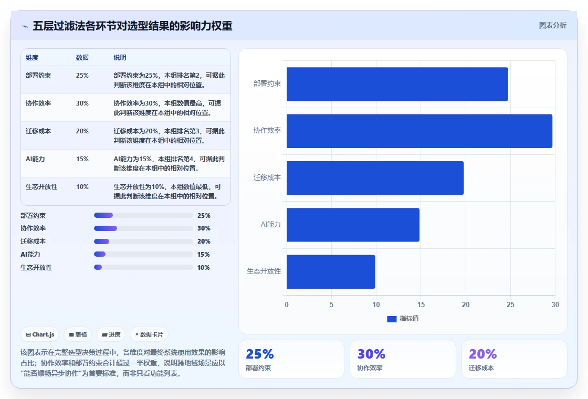Click the 生态开放性 cell in the table
Image resolution: width=588 pixels, height=399 pixels.
(x=41, y=186)
